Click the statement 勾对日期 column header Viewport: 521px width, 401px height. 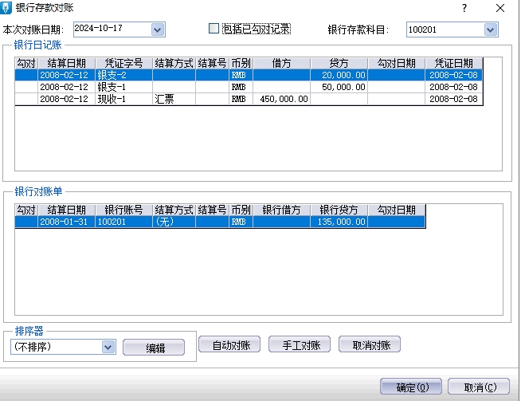[397, 210]
